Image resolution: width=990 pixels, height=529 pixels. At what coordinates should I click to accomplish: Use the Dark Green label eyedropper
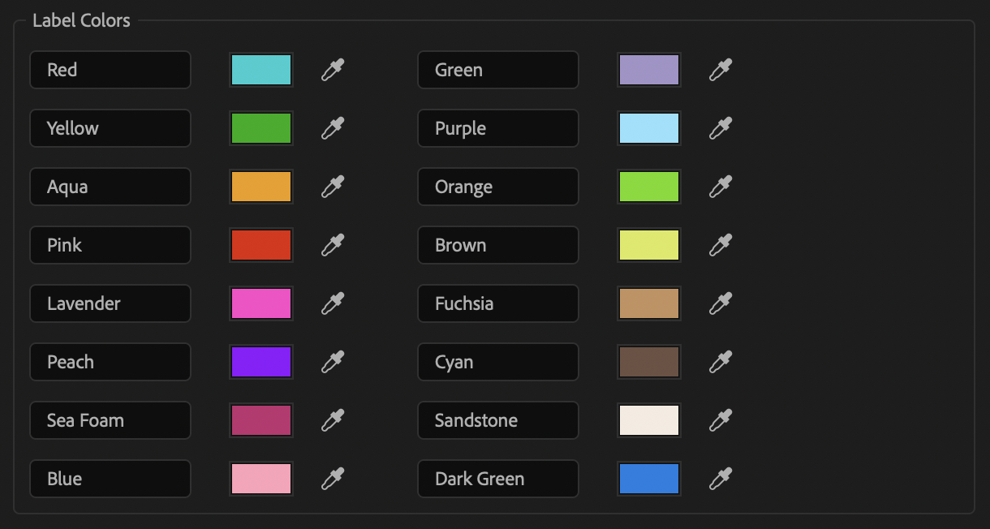(x=720, y=479)
